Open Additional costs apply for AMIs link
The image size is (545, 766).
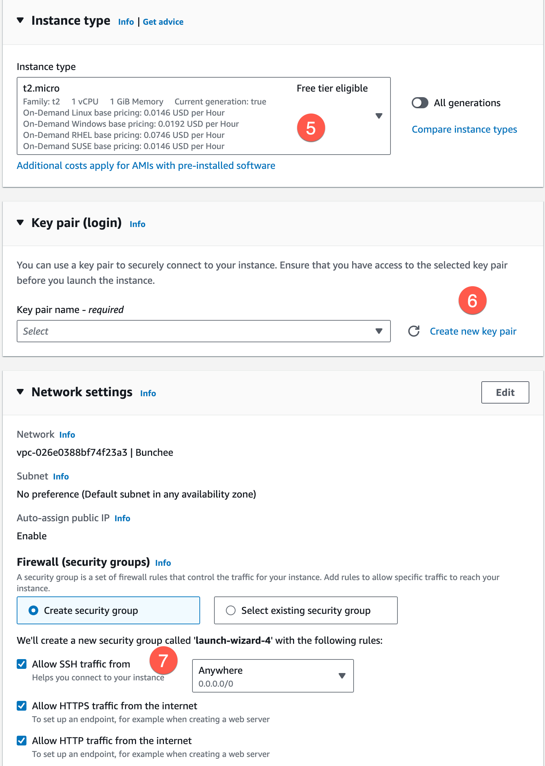(146, 165)
